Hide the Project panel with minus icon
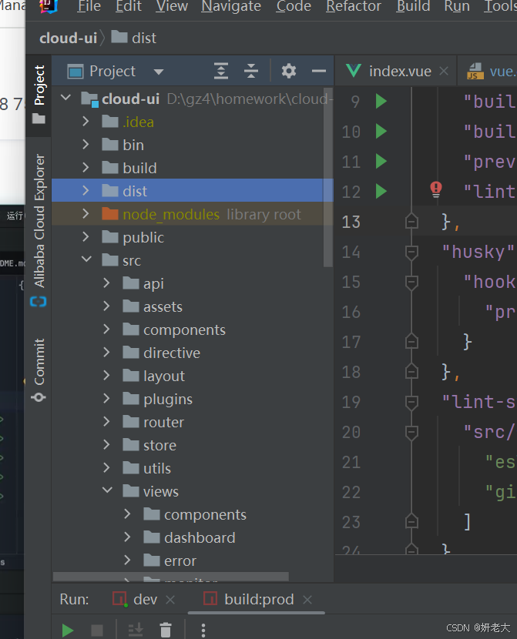This screenshot has width=517, height=639. 318,72
